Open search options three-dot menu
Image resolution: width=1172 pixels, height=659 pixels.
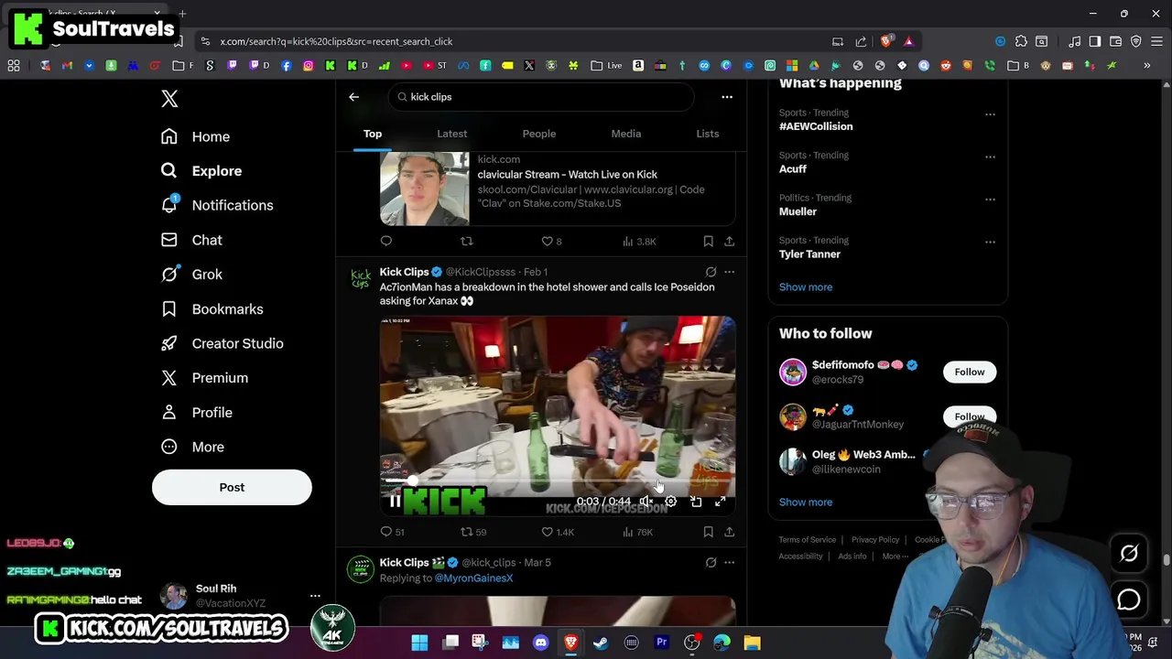[727, 97]
